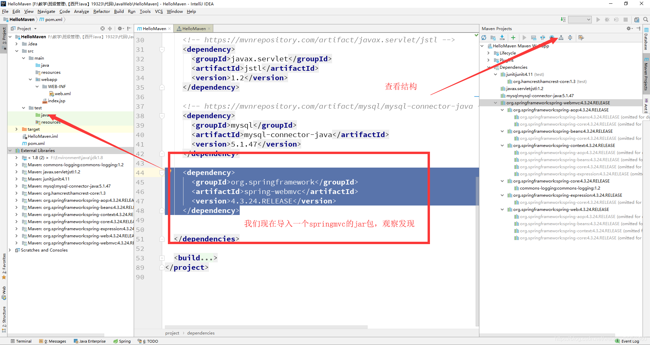Expand the .idea folder
650x345 pixels.
(17, 44)
